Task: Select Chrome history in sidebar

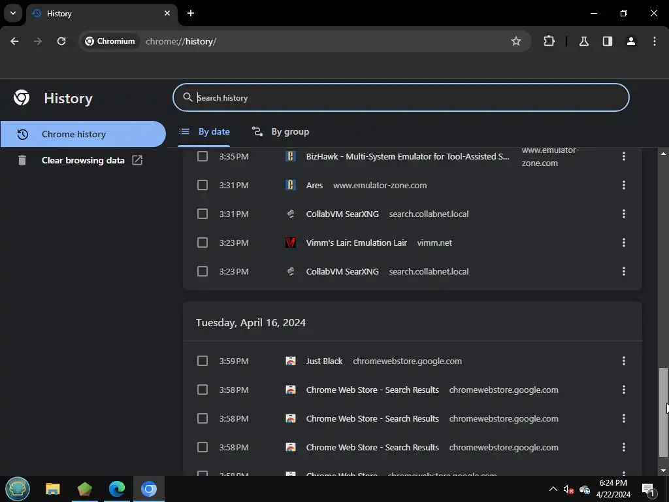Action: pyautogui.click(x=83, y=134)
